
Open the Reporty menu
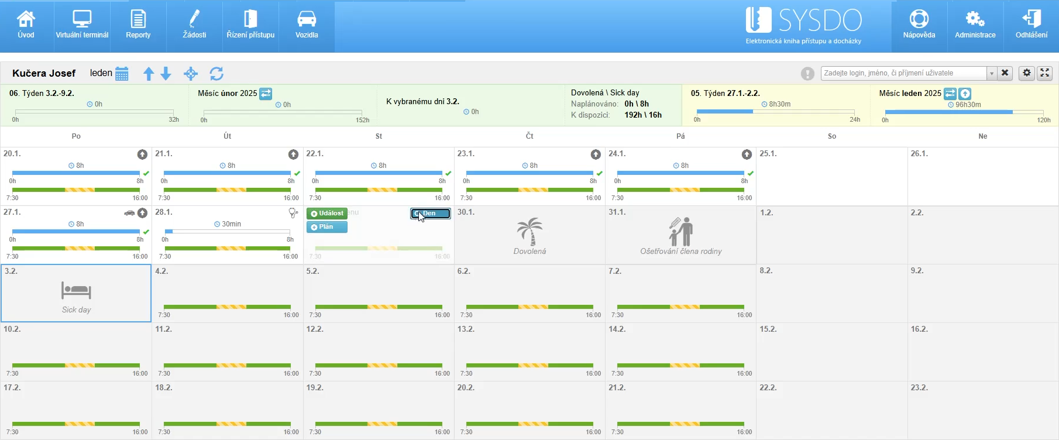138,26
